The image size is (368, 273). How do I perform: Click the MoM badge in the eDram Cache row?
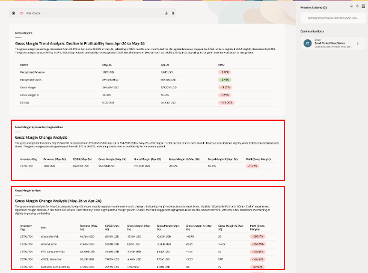pyautogui.click(x=258, y=244)
